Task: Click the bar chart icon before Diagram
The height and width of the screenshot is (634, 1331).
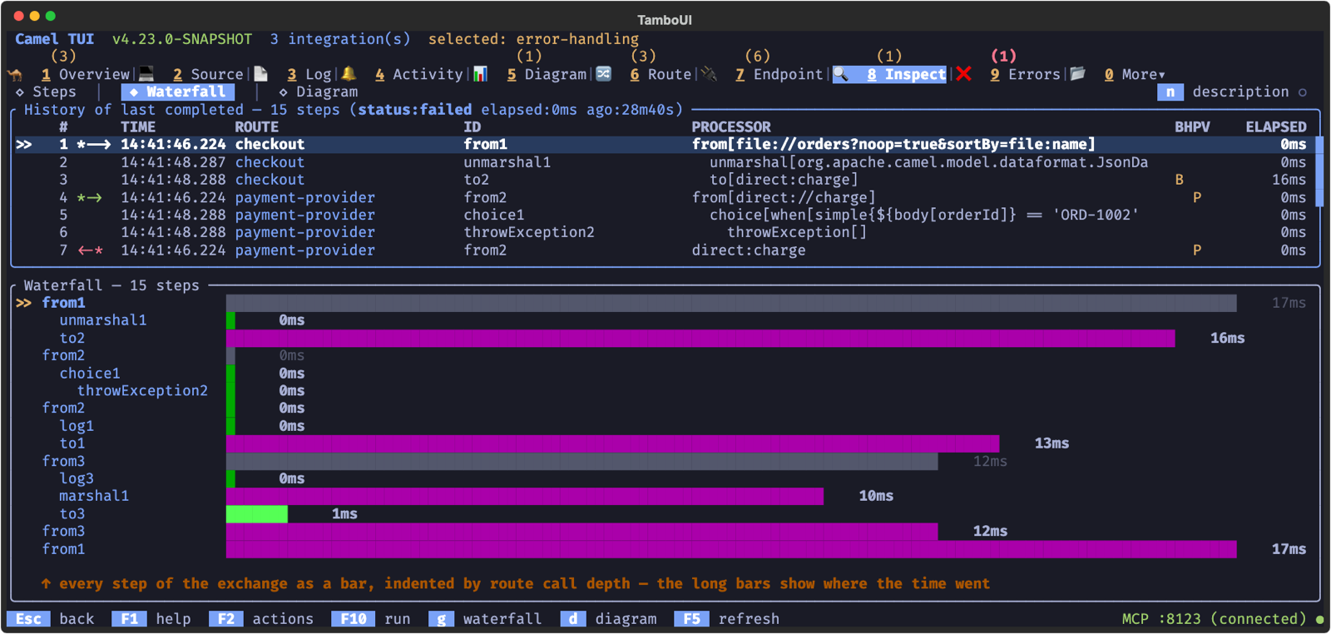Action: click(480, 74)
